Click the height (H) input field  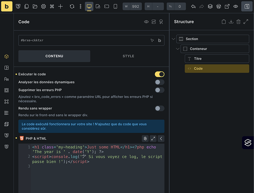tap(154, 7)
